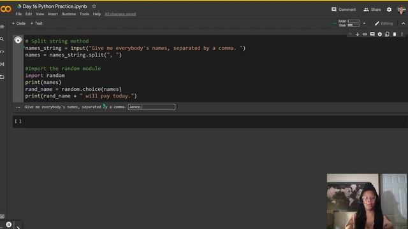Open the output options three-dot icon
This screenshot has width=408, height=229.
click(18, 108)
